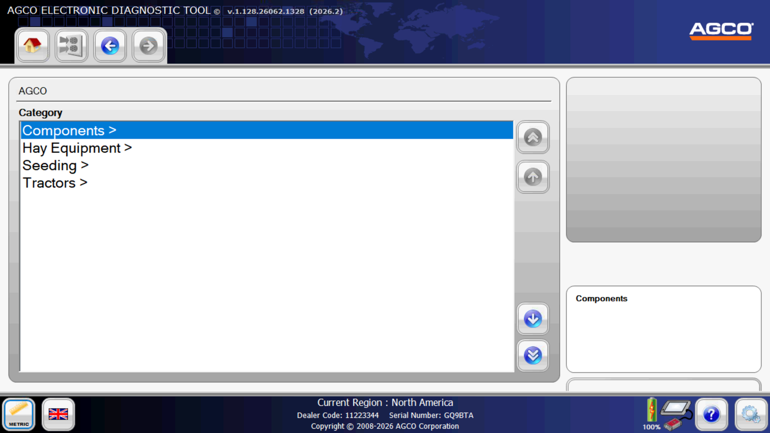Change language via the UK flag
770x433 pixels.
click(58, 414)
